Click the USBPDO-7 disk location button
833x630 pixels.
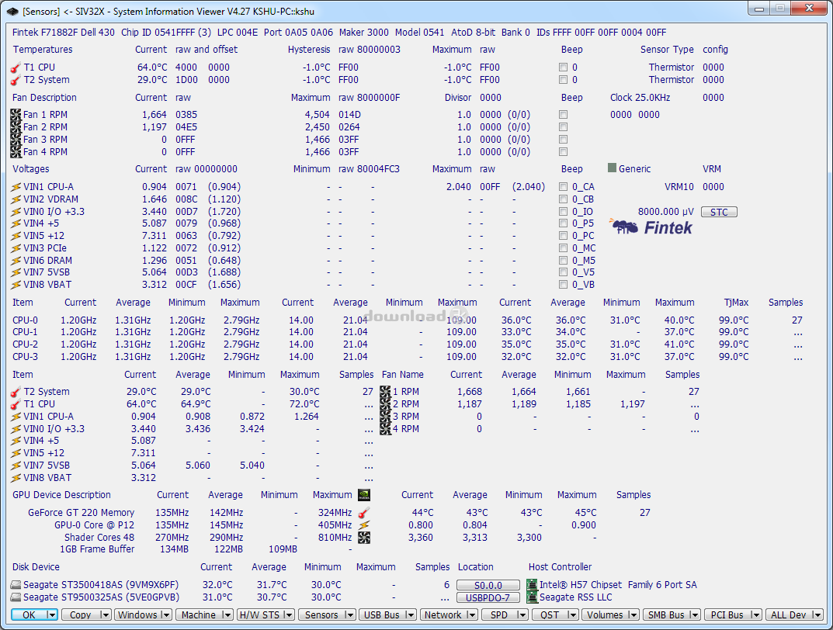488,597
